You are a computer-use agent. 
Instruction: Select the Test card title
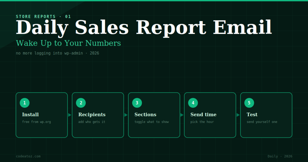pos(252,115)
